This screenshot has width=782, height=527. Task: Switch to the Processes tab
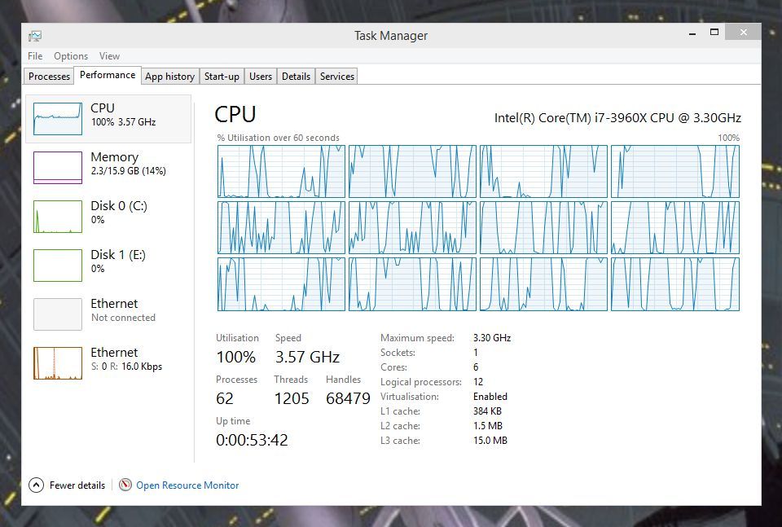(48, 76)
